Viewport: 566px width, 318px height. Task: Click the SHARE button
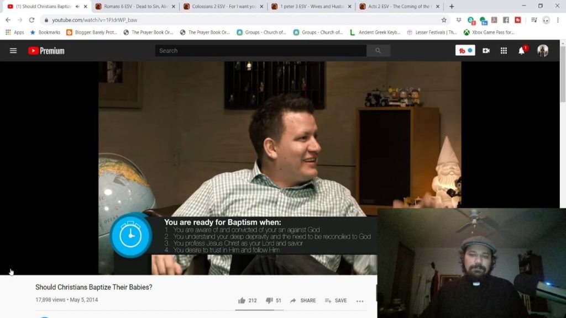[303, 300]
